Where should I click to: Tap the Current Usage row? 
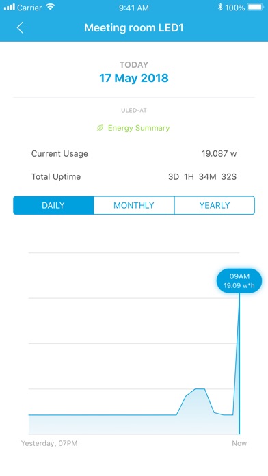point(134,153)
